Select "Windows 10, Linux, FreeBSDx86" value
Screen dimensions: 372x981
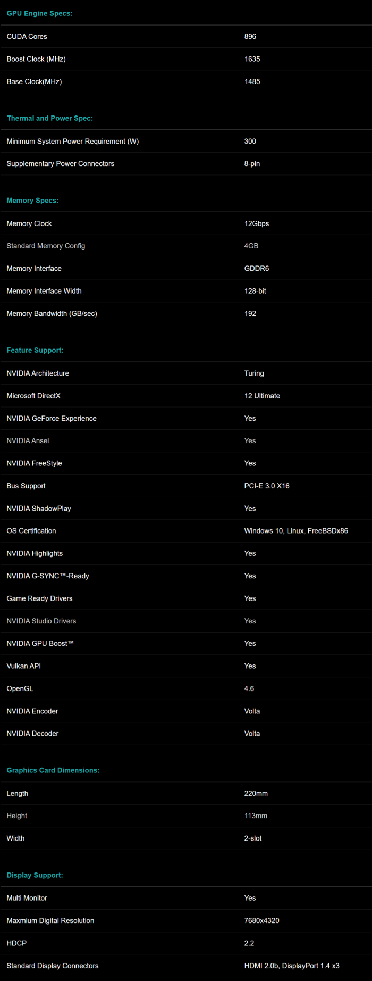296,531
